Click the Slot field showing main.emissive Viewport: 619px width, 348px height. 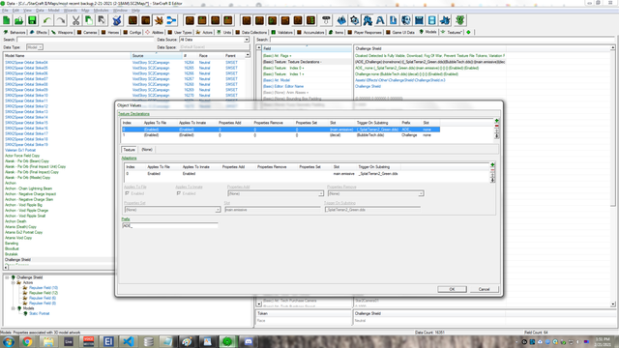tap(273, 210)
